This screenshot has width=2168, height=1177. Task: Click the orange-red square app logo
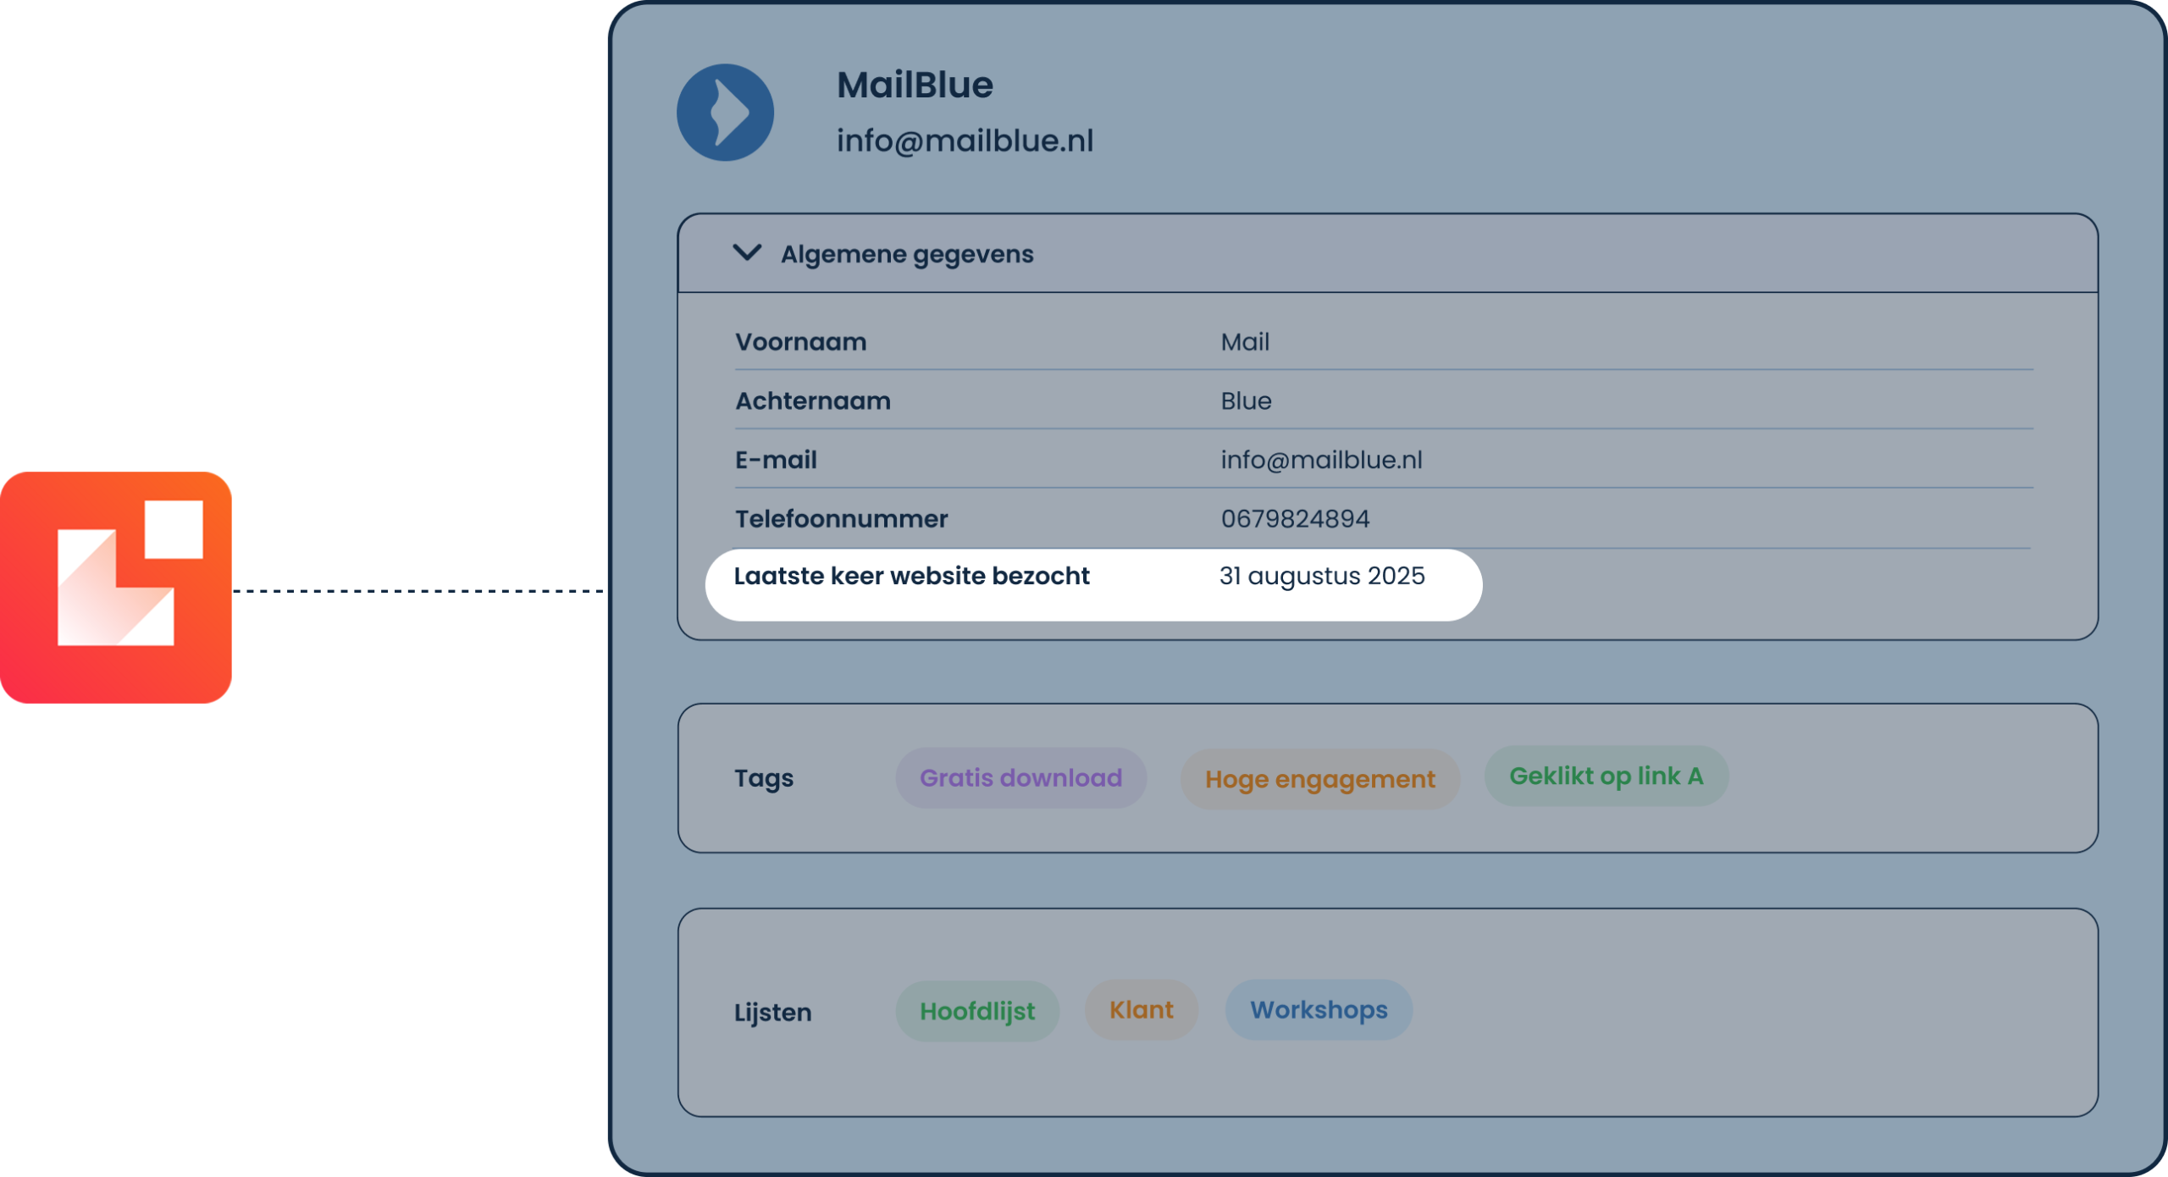coord(116,587)
